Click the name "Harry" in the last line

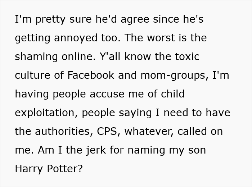[x=30, y=169]
